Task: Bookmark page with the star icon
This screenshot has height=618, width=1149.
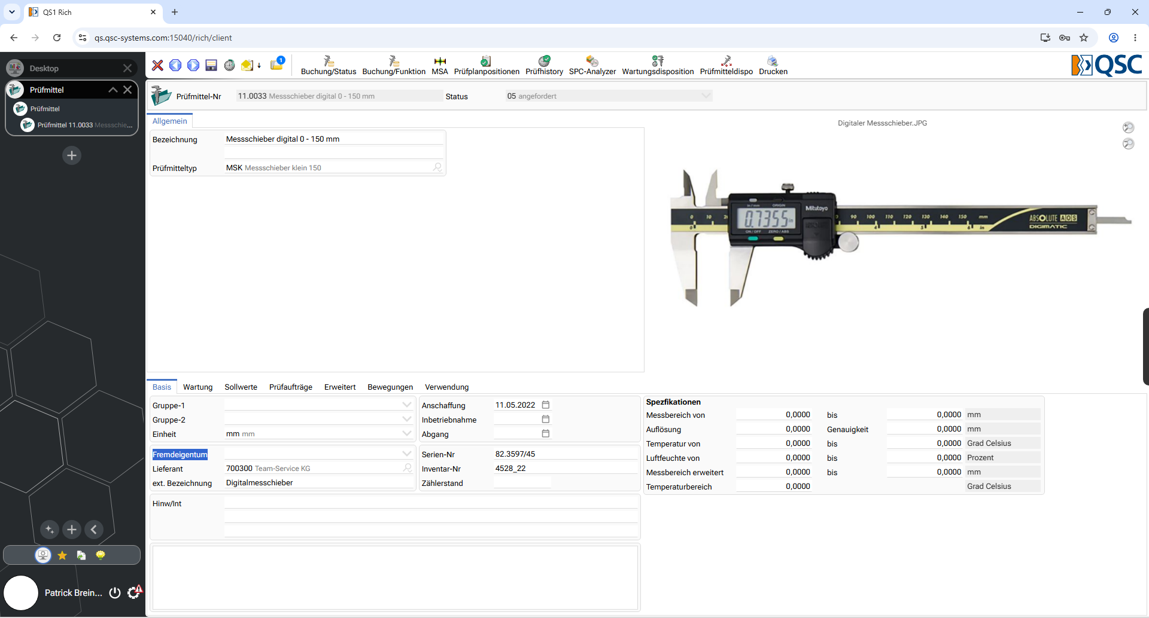Action: tap(1084, 38)
